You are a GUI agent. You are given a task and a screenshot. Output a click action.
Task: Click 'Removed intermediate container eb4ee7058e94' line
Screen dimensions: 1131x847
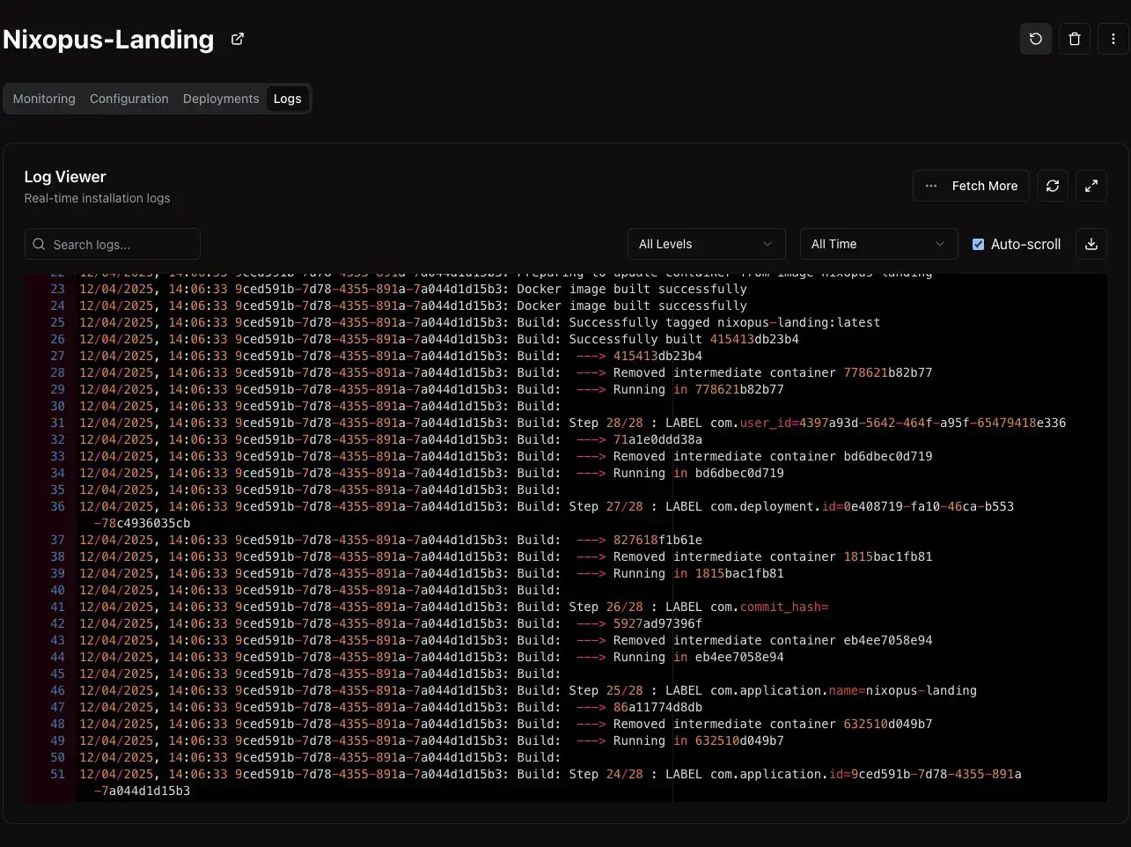click(506, 640)
